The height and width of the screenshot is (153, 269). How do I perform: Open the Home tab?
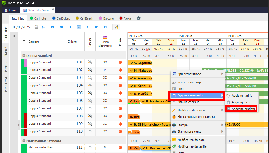tap(11, 10)
